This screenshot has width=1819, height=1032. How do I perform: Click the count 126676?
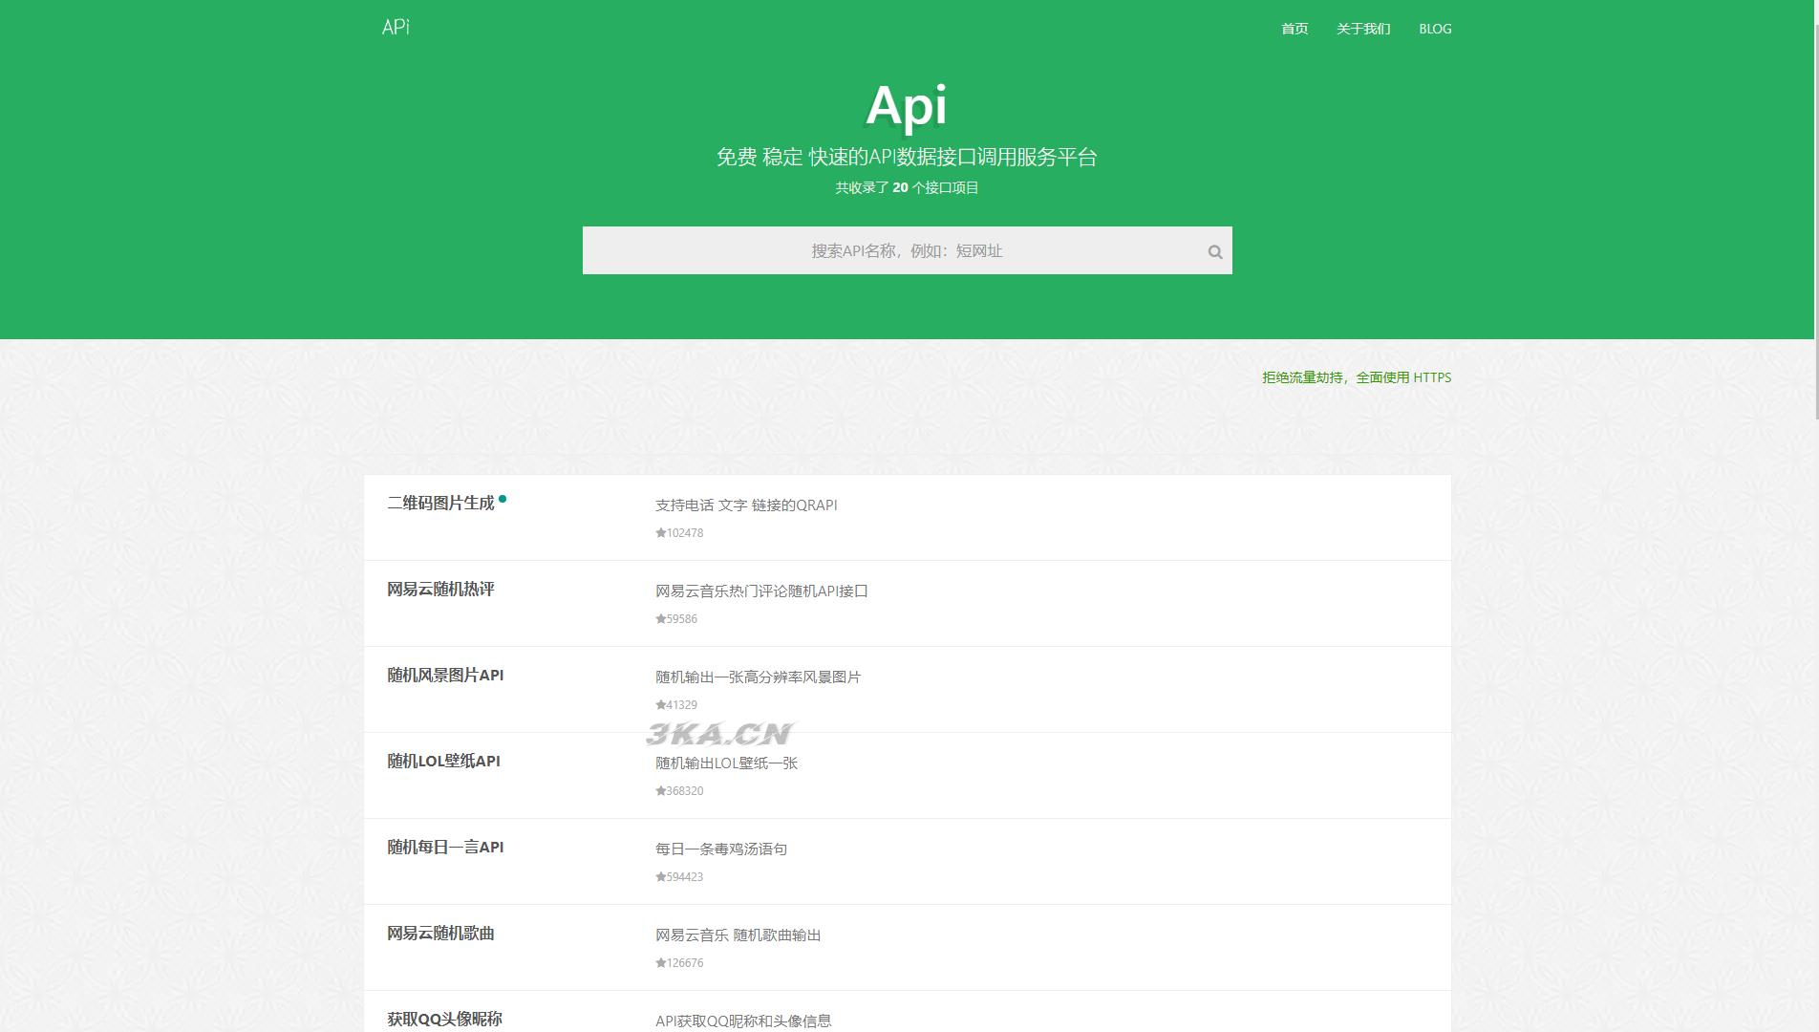pos(685,962)
